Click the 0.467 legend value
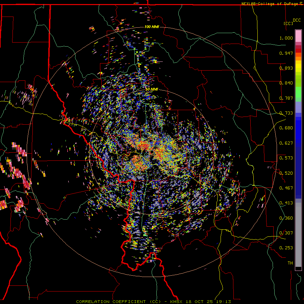Image resolution: width=304 pixels, height=304 pixels. coord(286,188)
